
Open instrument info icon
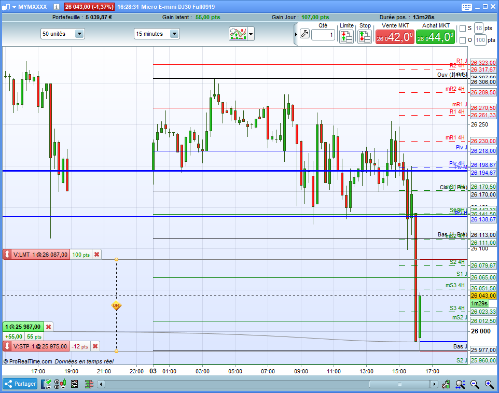57,7
